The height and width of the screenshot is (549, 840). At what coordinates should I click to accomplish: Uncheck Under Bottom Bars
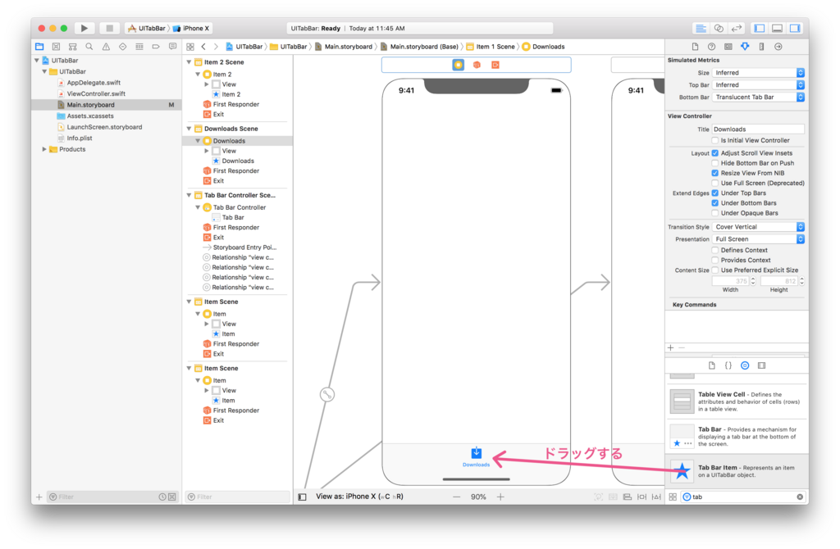pos(714,202)
